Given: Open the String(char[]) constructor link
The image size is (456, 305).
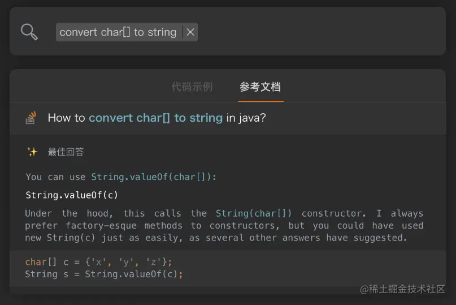Looking at the screenshot, I should [x=254, y=213].
